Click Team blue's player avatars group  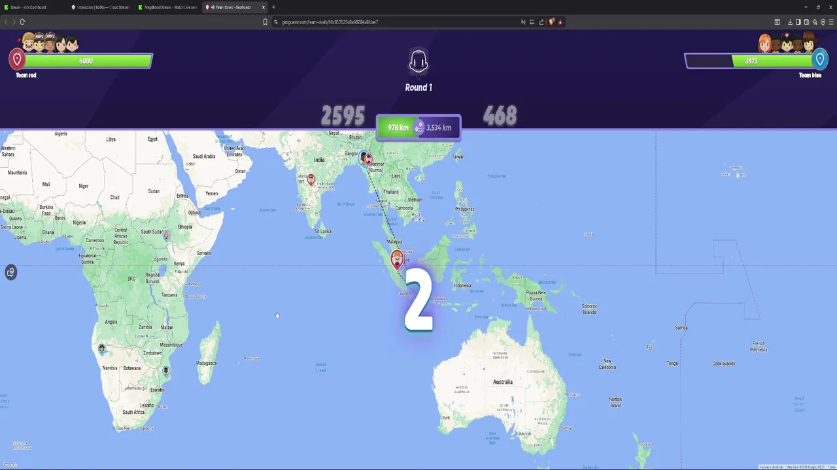pos(787,42)
